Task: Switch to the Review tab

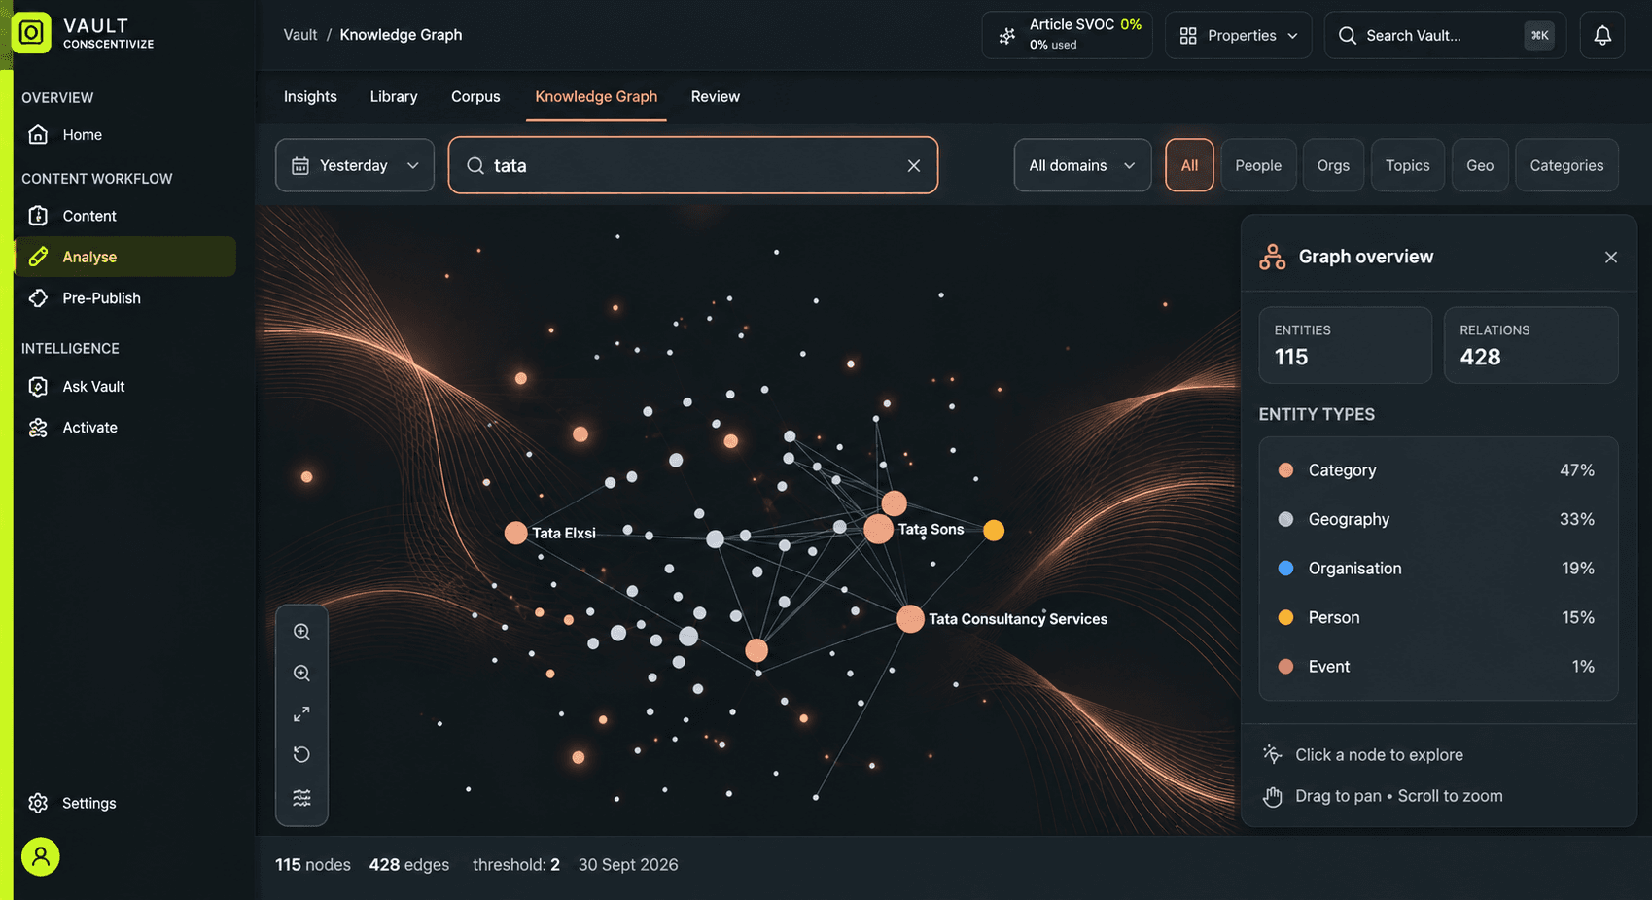Action: pos(716,97)
